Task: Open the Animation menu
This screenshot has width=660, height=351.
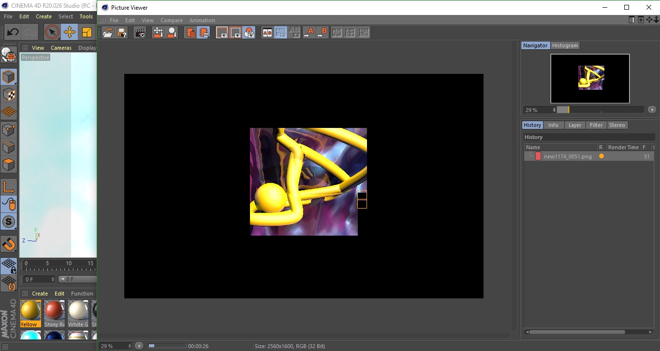Action: 202,20
